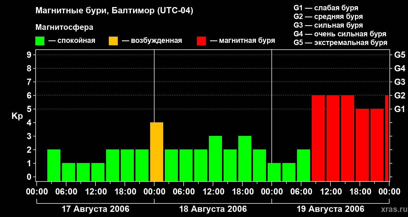The image size is (408, 217).
Task: Click the '— магнитная буря' legend label
Action: point(242,41)
